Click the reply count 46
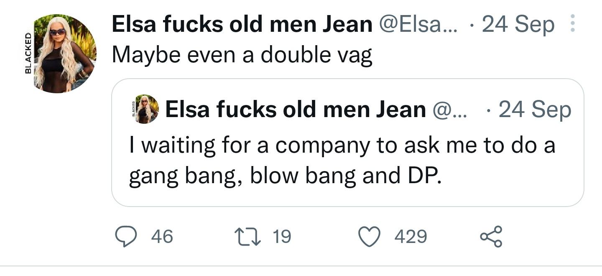This screenshot has width=602, height=276. point(162,237)
